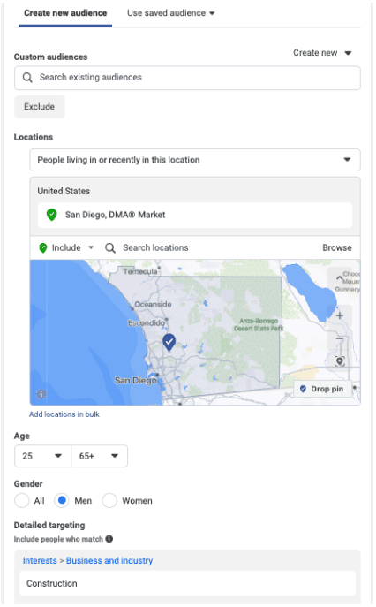
Task: Open Use saved audience dropdown tab
Action: click(170, 13)
